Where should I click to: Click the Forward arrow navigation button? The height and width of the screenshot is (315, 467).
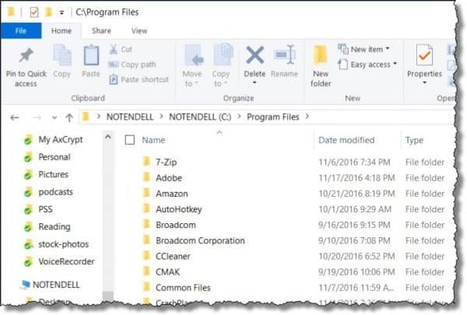tap(37, 118)
